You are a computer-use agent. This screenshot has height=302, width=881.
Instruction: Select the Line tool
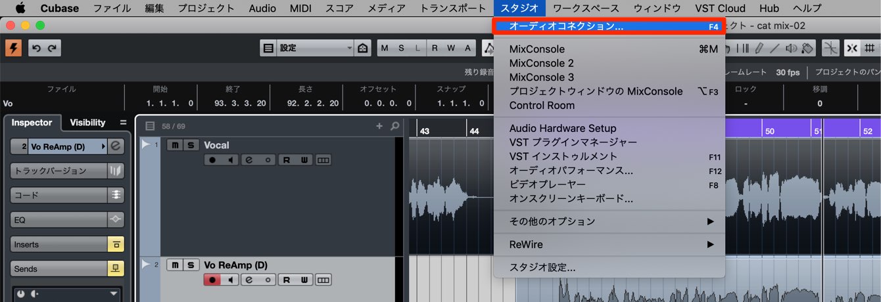[x=774, y=48]
